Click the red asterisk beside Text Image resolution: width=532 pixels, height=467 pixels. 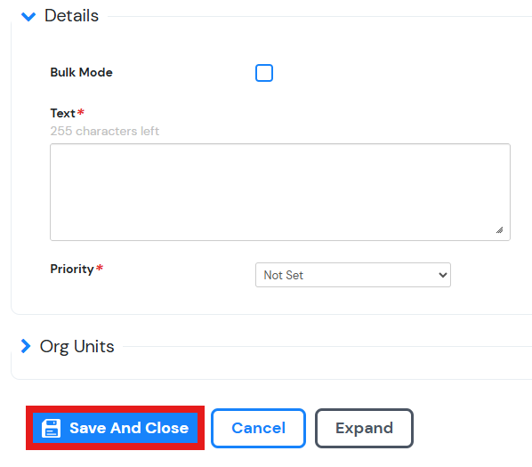point(81,112)
